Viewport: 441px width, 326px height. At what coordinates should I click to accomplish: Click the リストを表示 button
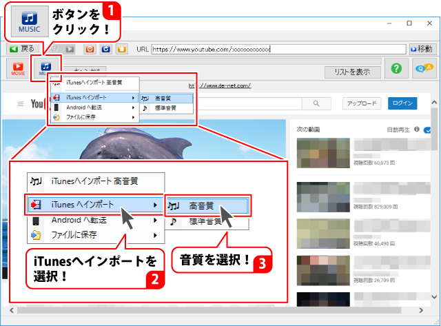click(352, 72)
